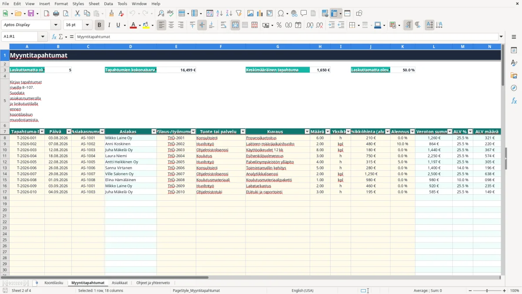
Task: Apply yellow background highlight color
Action: [x=146, y=25]
